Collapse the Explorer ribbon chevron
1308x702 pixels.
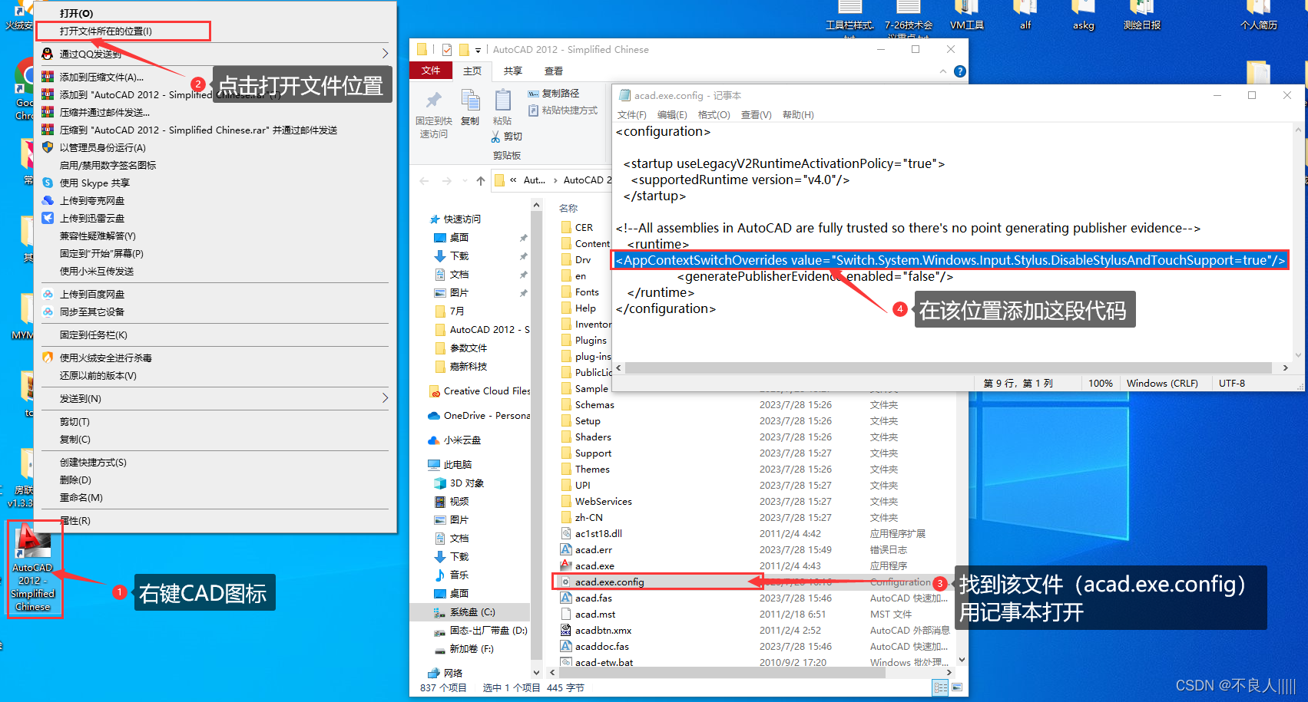[943, 71]
